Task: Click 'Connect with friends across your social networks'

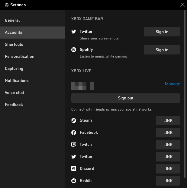Action: tap(111, 109)
